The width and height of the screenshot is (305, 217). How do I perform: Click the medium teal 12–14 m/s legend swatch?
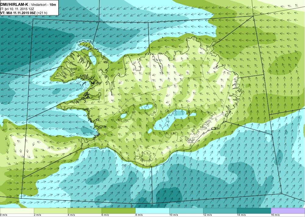[220, 211]
